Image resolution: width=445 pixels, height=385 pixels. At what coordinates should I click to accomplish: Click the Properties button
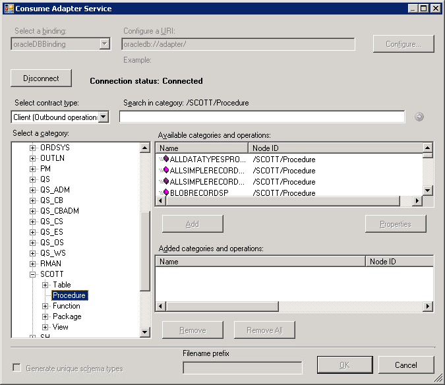click(396, 224)
